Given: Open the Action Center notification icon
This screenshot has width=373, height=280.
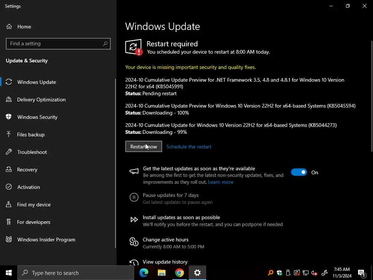Looking at the screenshot, I should click(x=362, y=273).
